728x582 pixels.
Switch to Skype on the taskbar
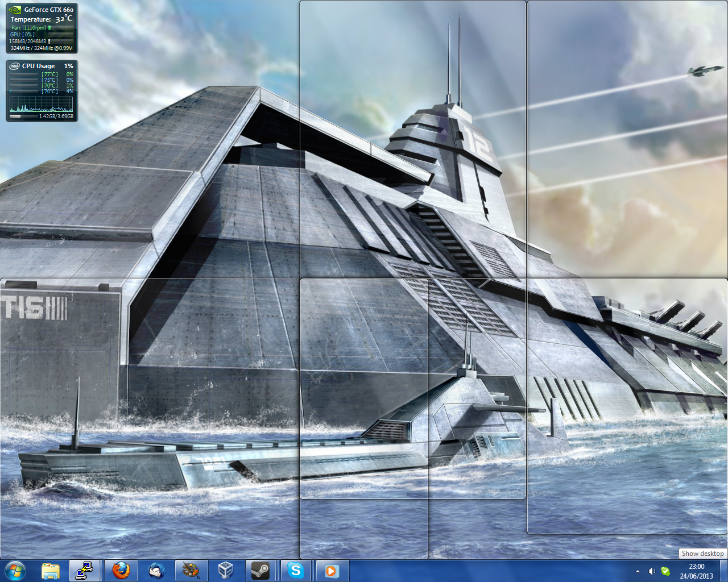(296, 571)
